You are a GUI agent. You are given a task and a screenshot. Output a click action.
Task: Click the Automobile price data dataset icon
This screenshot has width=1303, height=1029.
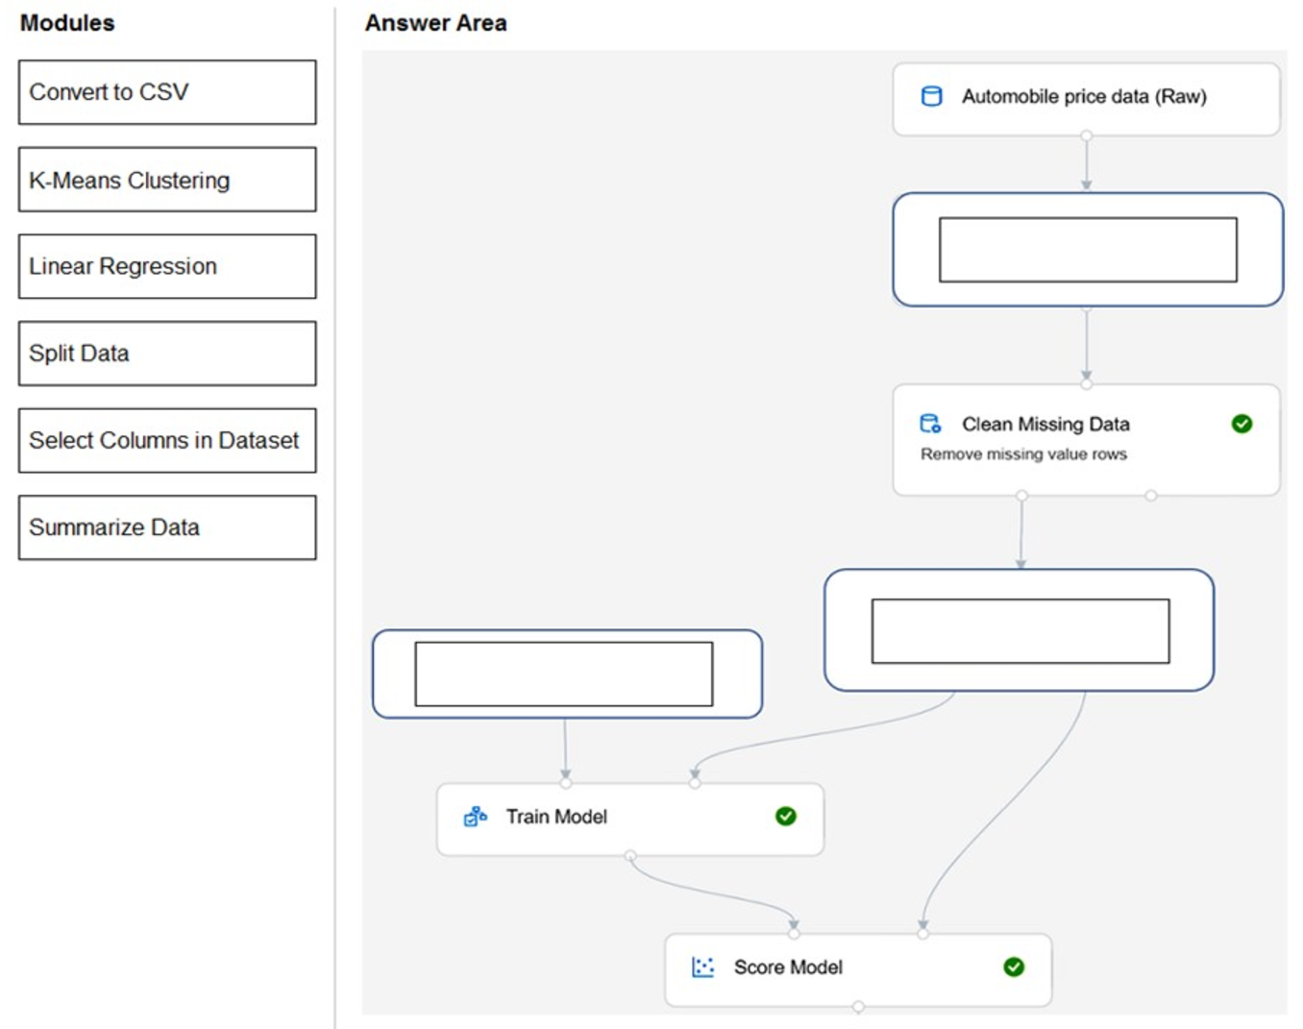coord(931,96)
